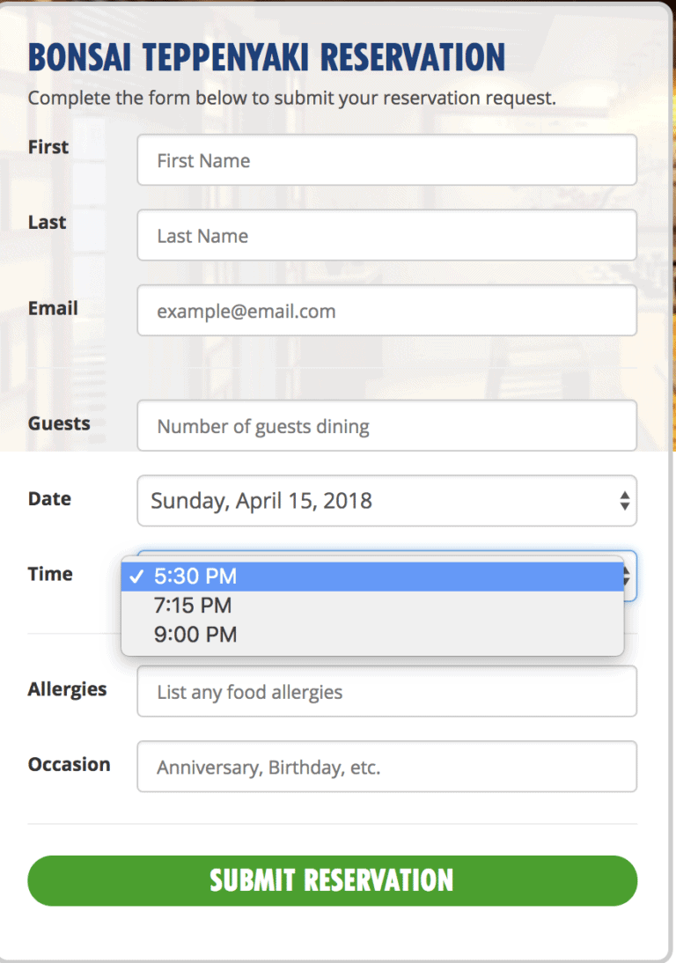Click the First Name input field
The height and width of the screenshot is (963, 676).
click(x=386, y=160)
